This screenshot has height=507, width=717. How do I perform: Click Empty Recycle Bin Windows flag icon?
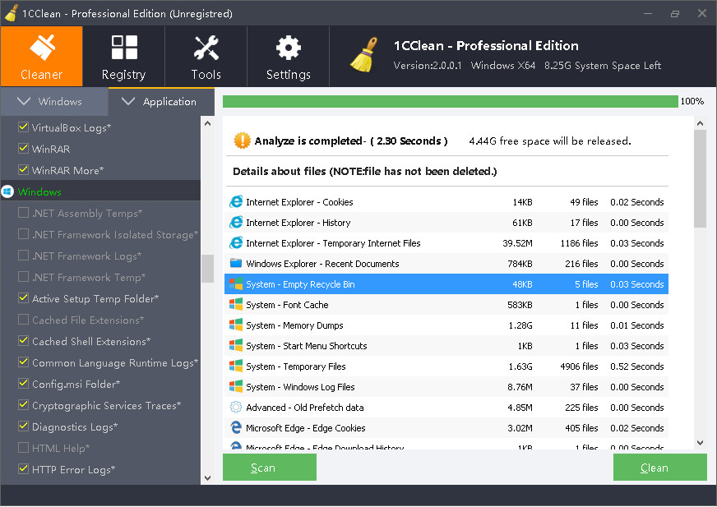point(236,283)
